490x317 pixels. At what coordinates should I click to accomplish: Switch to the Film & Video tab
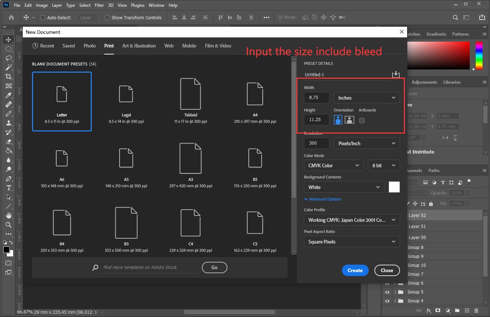tap(218, 46)
